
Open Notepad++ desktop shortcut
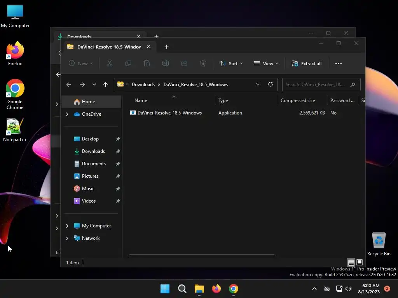click(15, 130)
